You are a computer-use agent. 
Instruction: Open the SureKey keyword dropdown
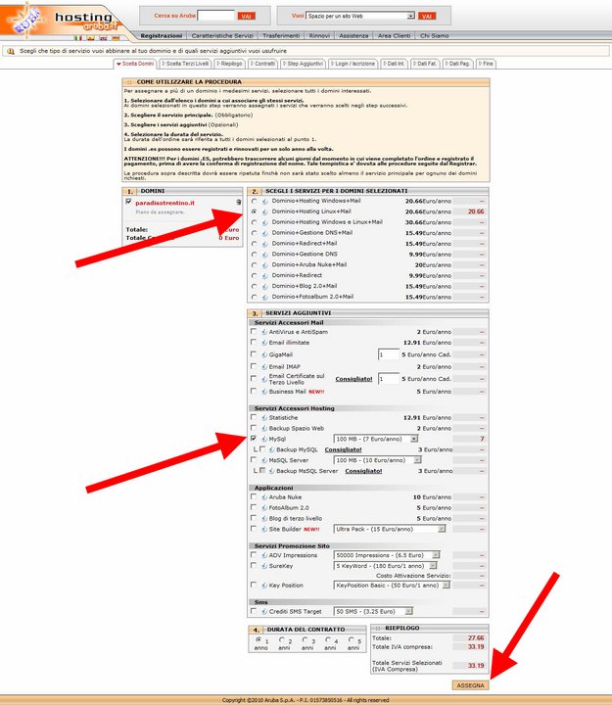pos(386,566)
